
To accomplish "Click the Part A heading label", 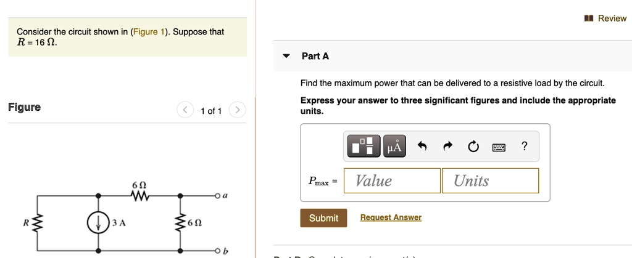I will click(x=315, y=56).
